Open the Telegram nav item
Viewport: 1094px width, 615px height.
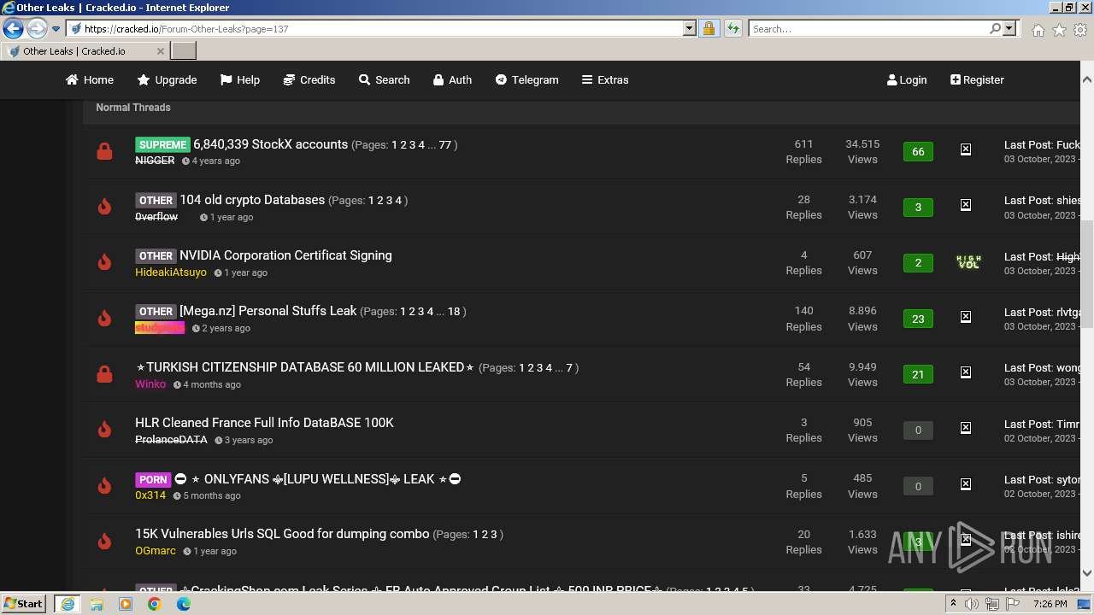[x=526, y=79]
